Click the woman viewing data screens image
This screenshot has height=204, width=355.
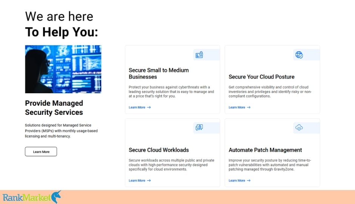coord(63,69)
